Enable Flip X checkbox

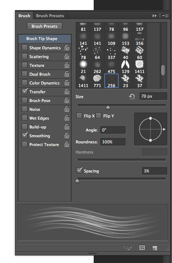[79, 116]
